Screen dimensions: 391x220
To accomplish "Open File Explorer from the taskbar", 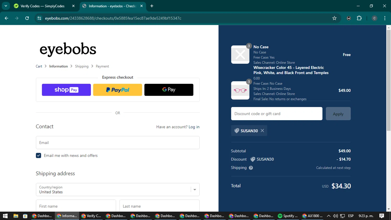I will tap(16, 216).
